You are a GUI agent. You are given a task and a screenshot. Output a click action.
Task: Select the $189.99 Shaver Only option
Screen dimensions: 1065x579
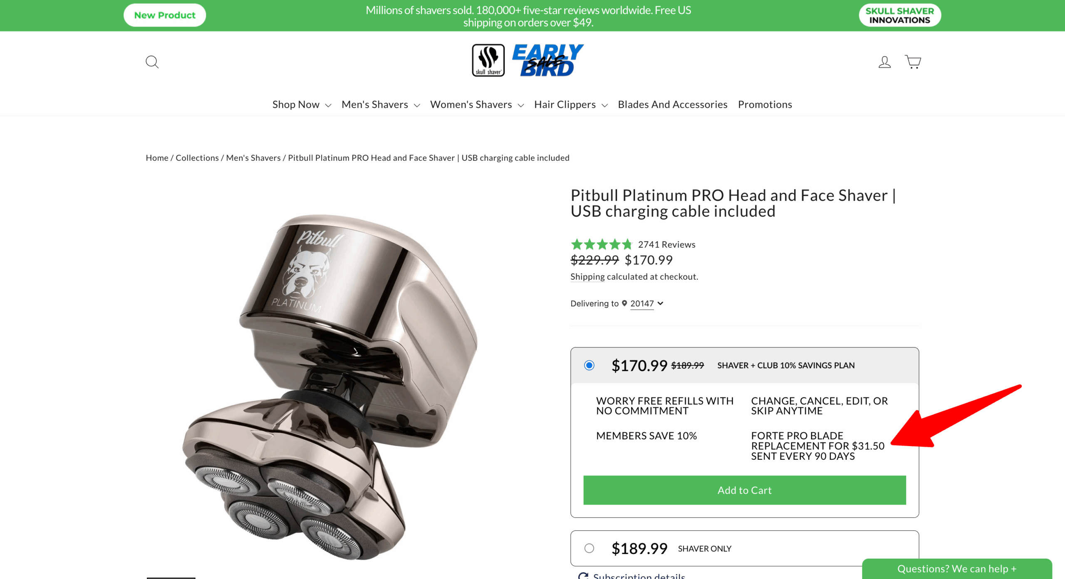pos(589,548)
